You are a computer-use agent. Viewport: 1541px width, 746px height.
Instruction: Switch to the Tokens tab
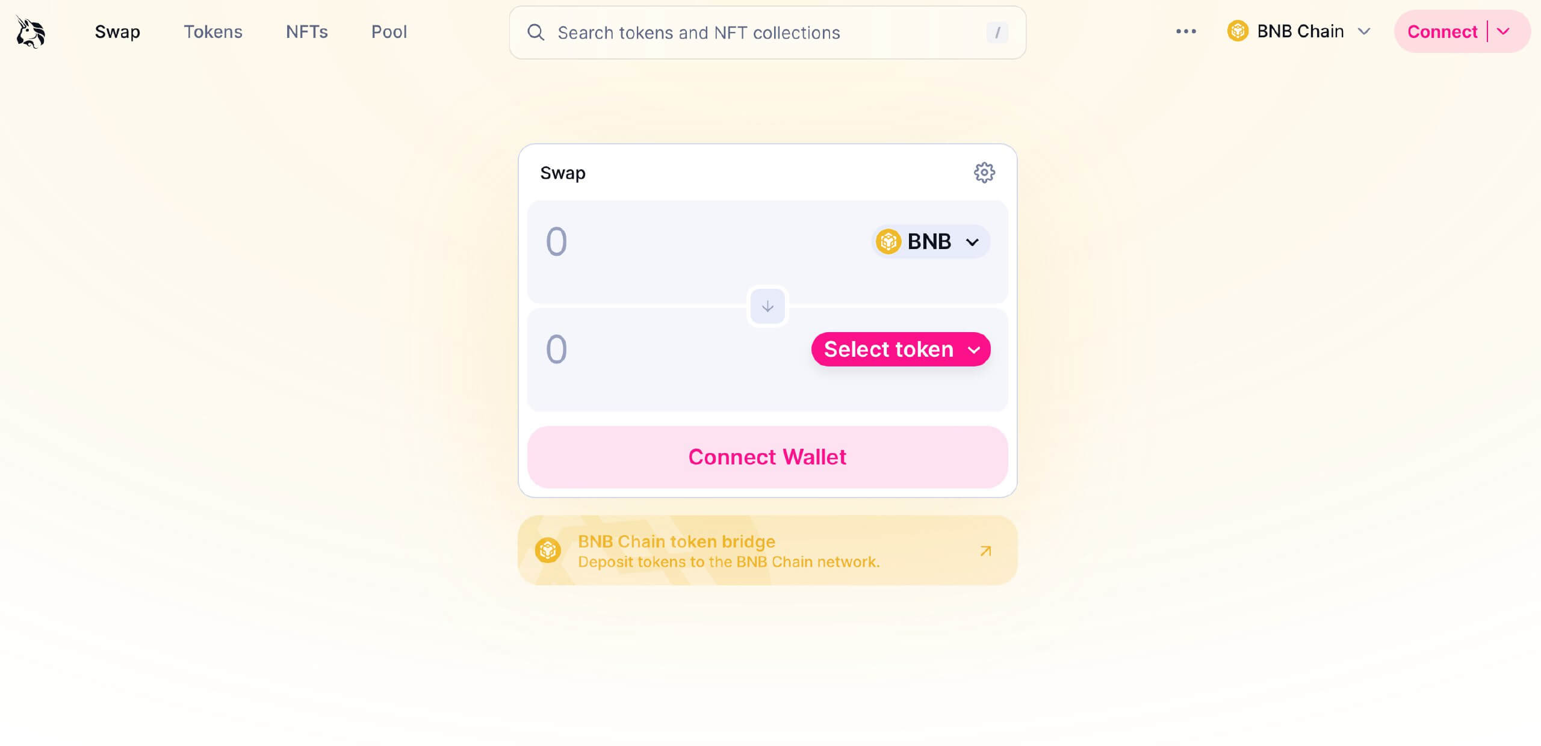(x=213, y=31)
